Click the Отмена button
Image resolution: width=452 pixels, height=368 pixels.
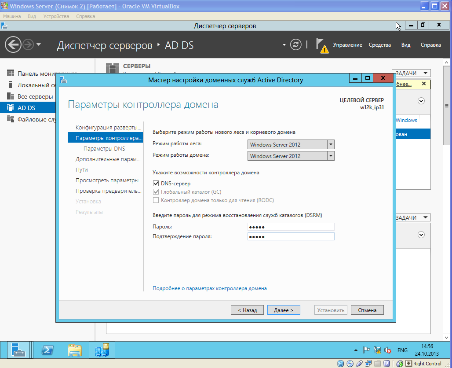[x=367, y=310]
